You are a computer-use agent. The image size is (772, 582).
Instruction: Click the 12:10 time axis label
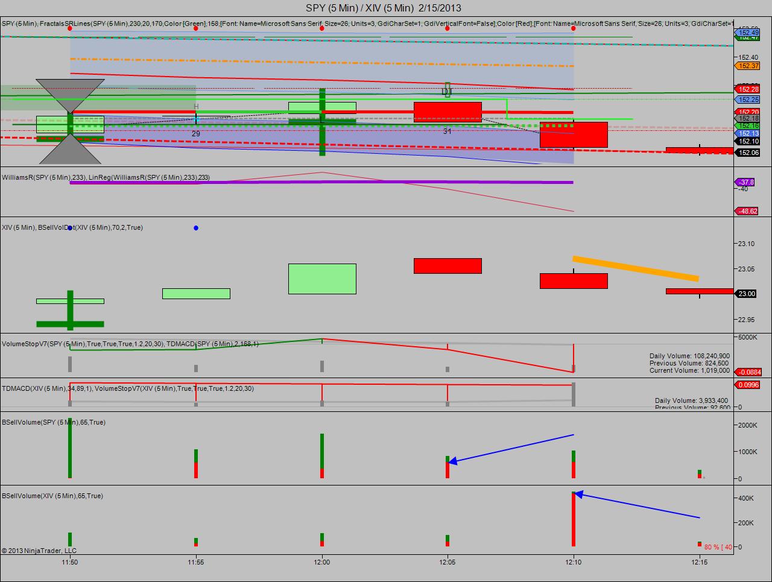574,562
